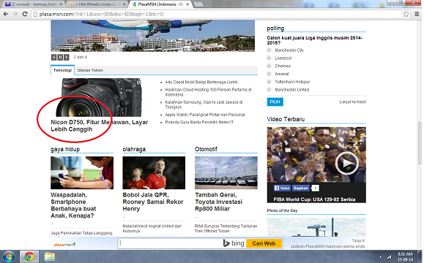Screen dimensions: 424x263
Task: Select Manchester United poll option
Action: tap(269, 89)
